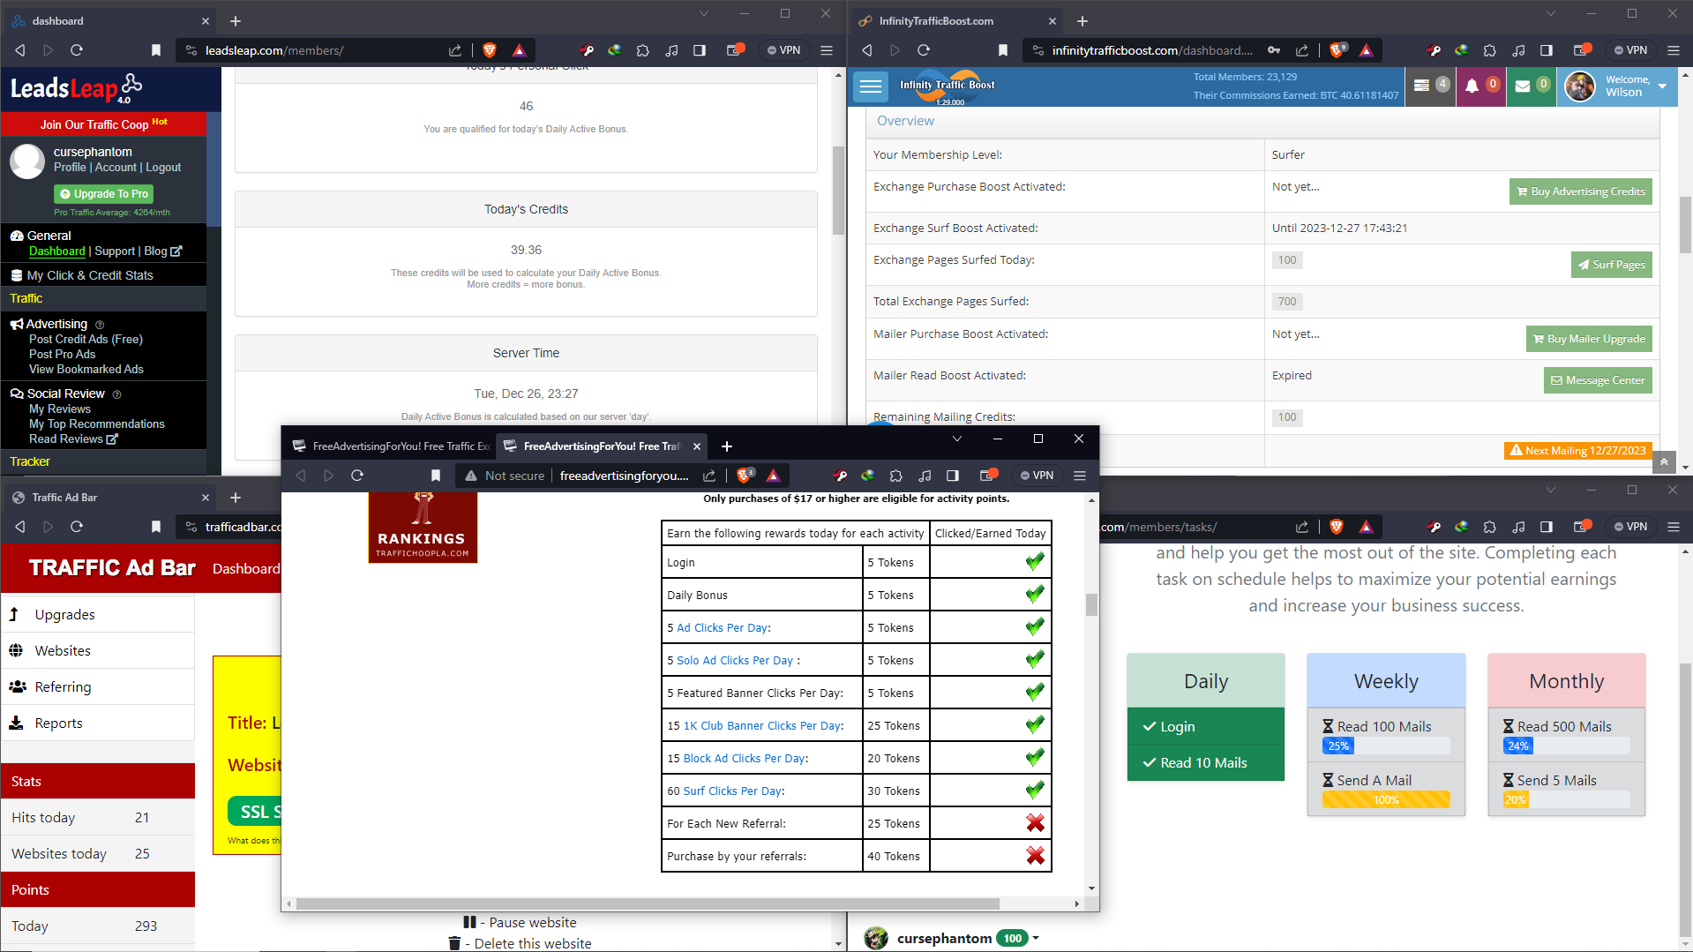Open the password key icon in infinitytrafficboost address bar

pos(1274,50)
